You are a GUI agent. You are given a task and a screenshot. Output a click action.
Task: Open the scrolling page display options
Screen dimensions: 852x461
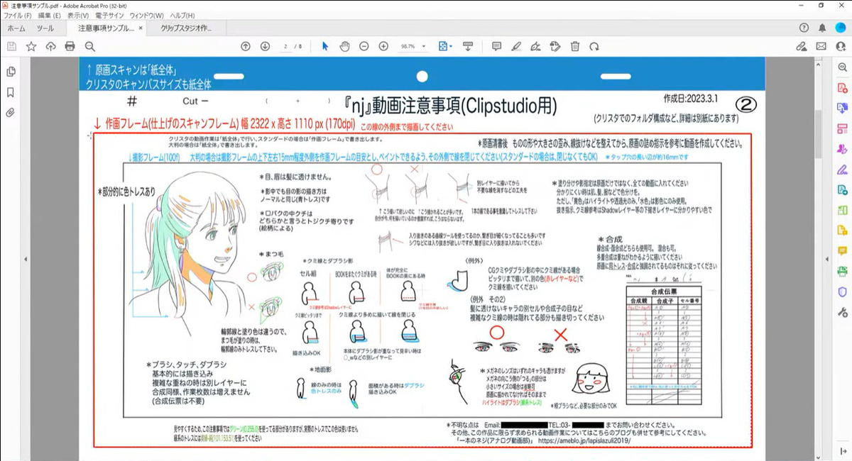coord(468,46)
